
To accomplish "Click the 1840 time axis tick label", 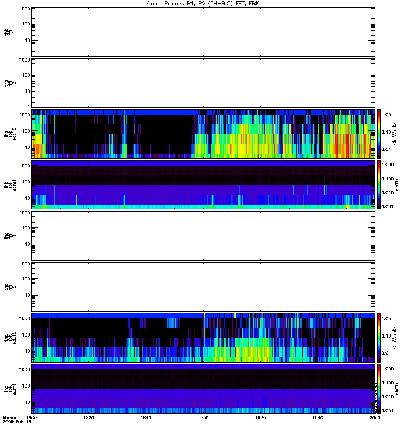I will click(146, 418).
